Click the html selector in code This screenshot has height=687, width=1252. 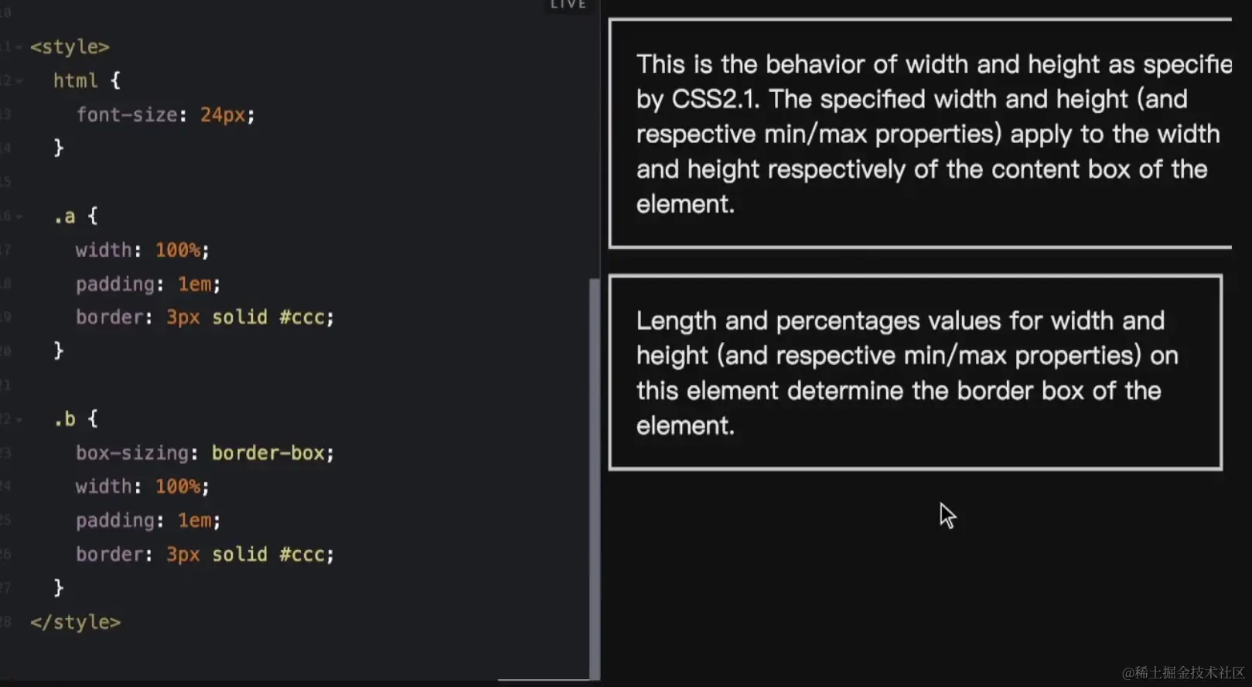pos(75,81)
